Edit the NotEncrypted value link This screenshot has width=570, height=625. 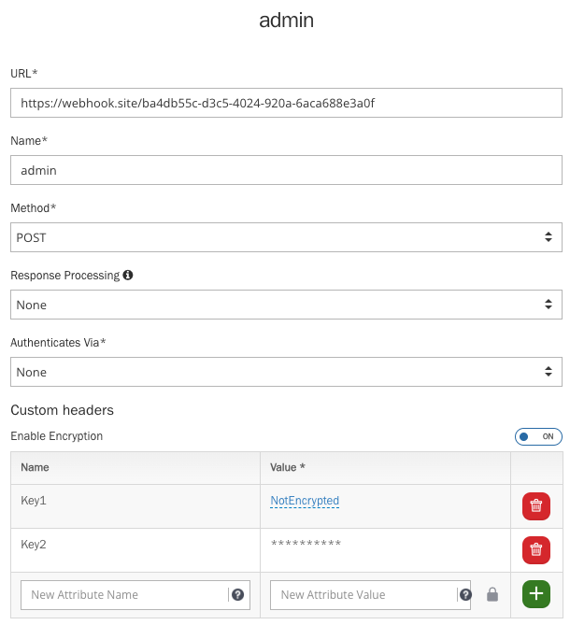click(305, 501)
